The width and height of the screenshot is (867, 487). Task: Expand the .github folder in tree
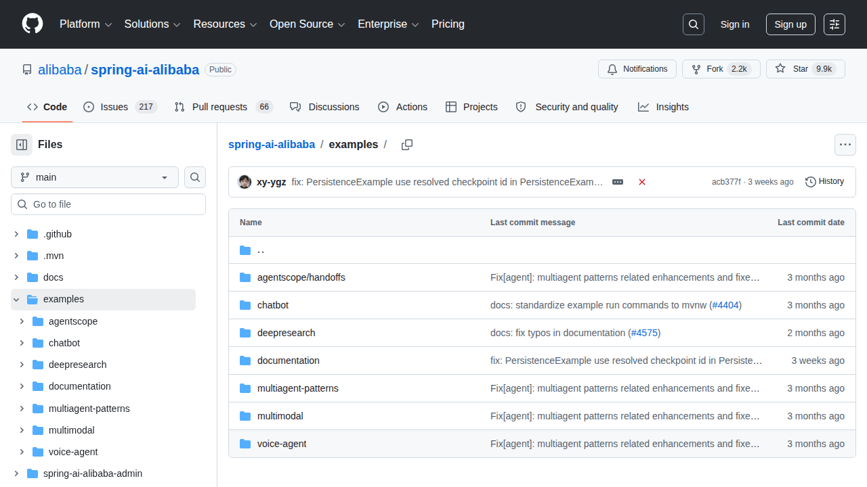[x=16, y=234]
